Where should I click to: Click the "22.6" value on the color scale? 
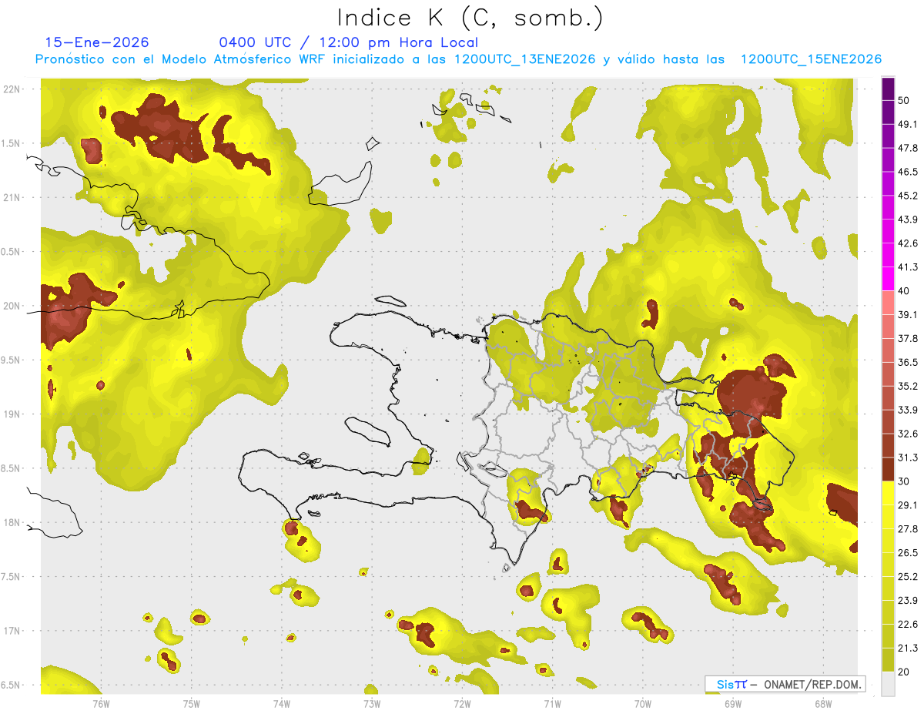tap(907, 624)
